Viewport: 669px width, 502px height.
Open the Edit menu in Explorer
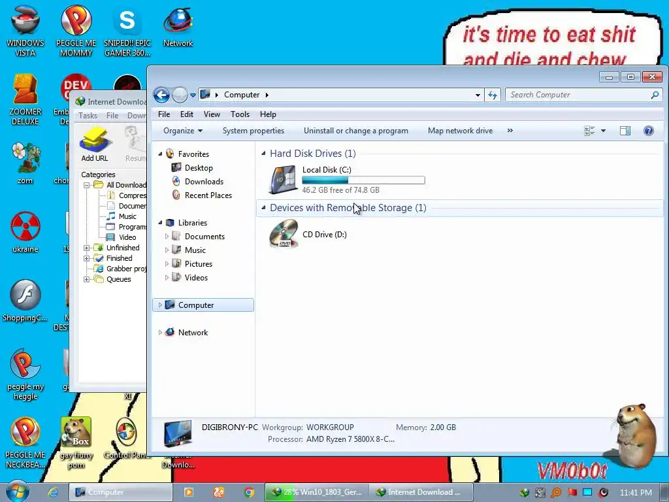coord(186,114)
